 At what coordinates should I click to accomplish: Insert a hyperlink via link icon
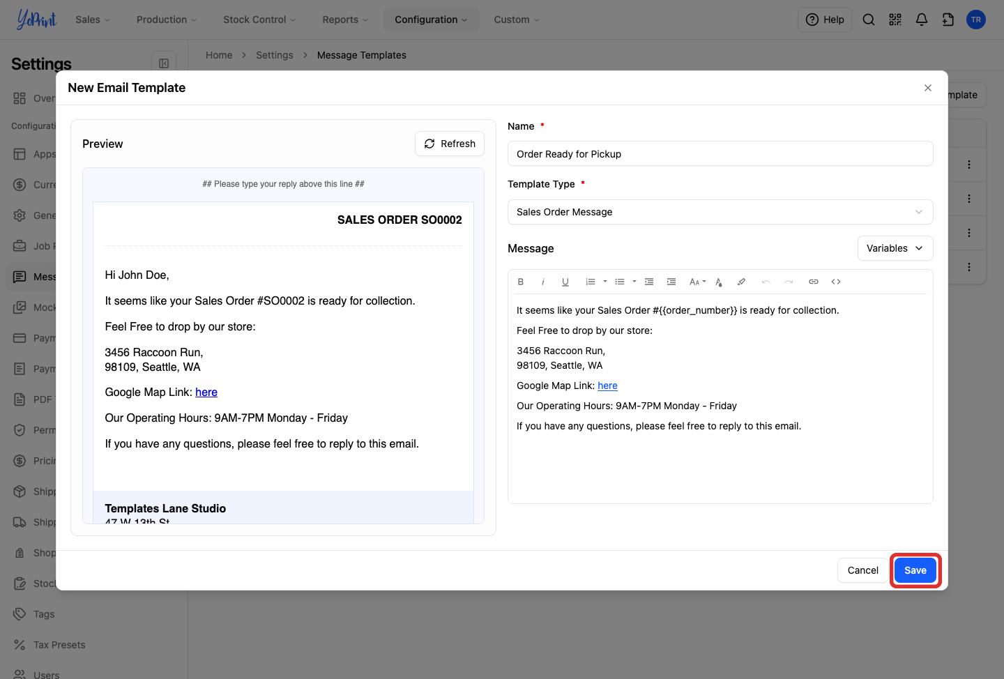point(814,282)
